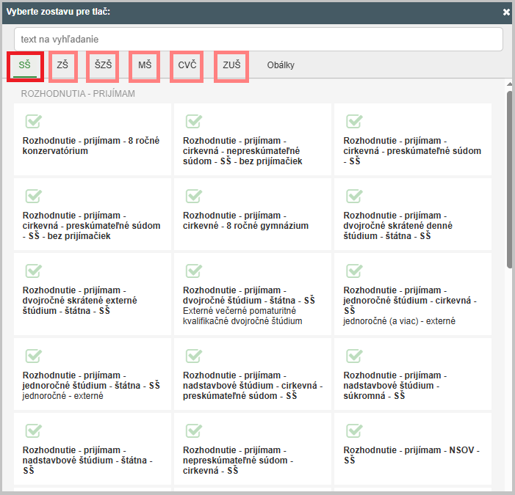
Task: Click check icon on Rozhodnutie prijímam NSOV card
Action: [354, 430]
